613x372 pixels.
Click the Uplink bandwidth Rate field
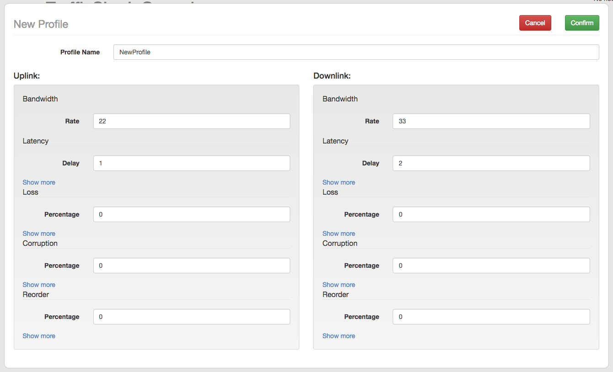point(191,121)
